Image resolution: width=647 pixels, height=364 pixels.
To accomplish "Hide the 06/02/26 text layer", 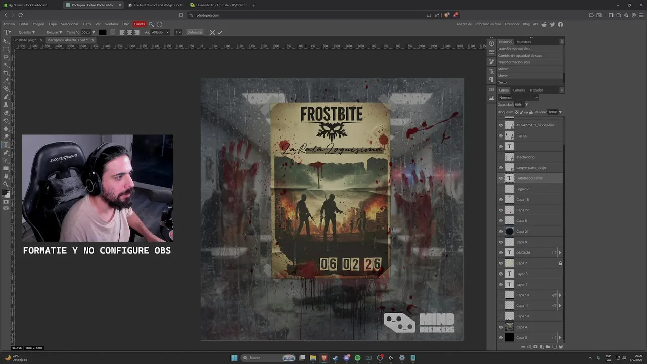I will (x=501, y=253).
